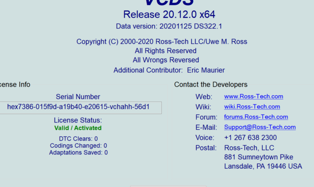The width and height of the screenshot is (314, 187).
Task: Click the All Wrongs Reversed line
Action: 166,60
